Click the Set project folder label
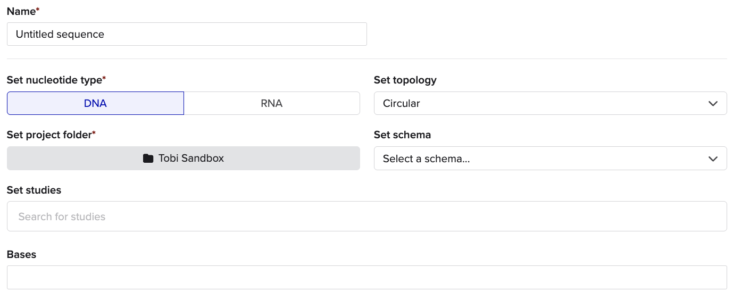The height and width of the screenshot is (300, 733). click(x=49, y=135)
